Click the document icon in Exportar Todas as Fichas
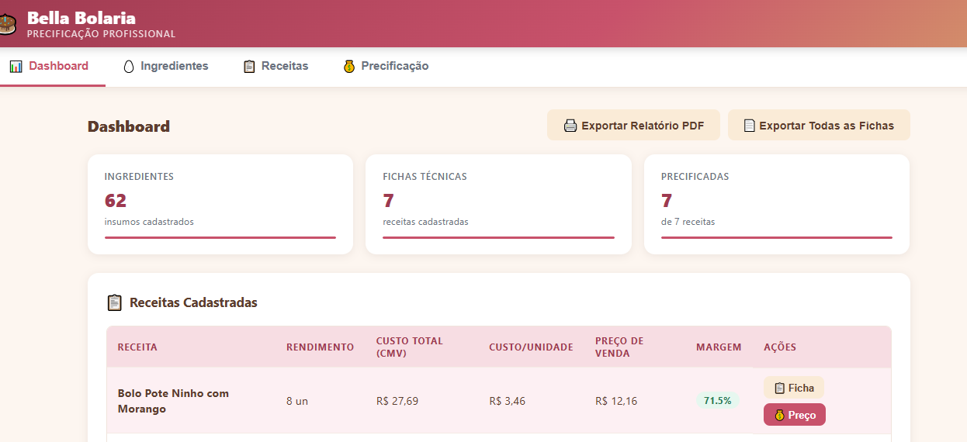This screenshot has width=967, height=442. tap(750, 126)
